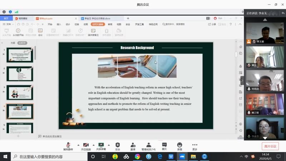This screenshot has width=286, height=161.
Task: Click the 共享屏幕 share screen icon
Action: pyautogui.click(x=101, y=146)
